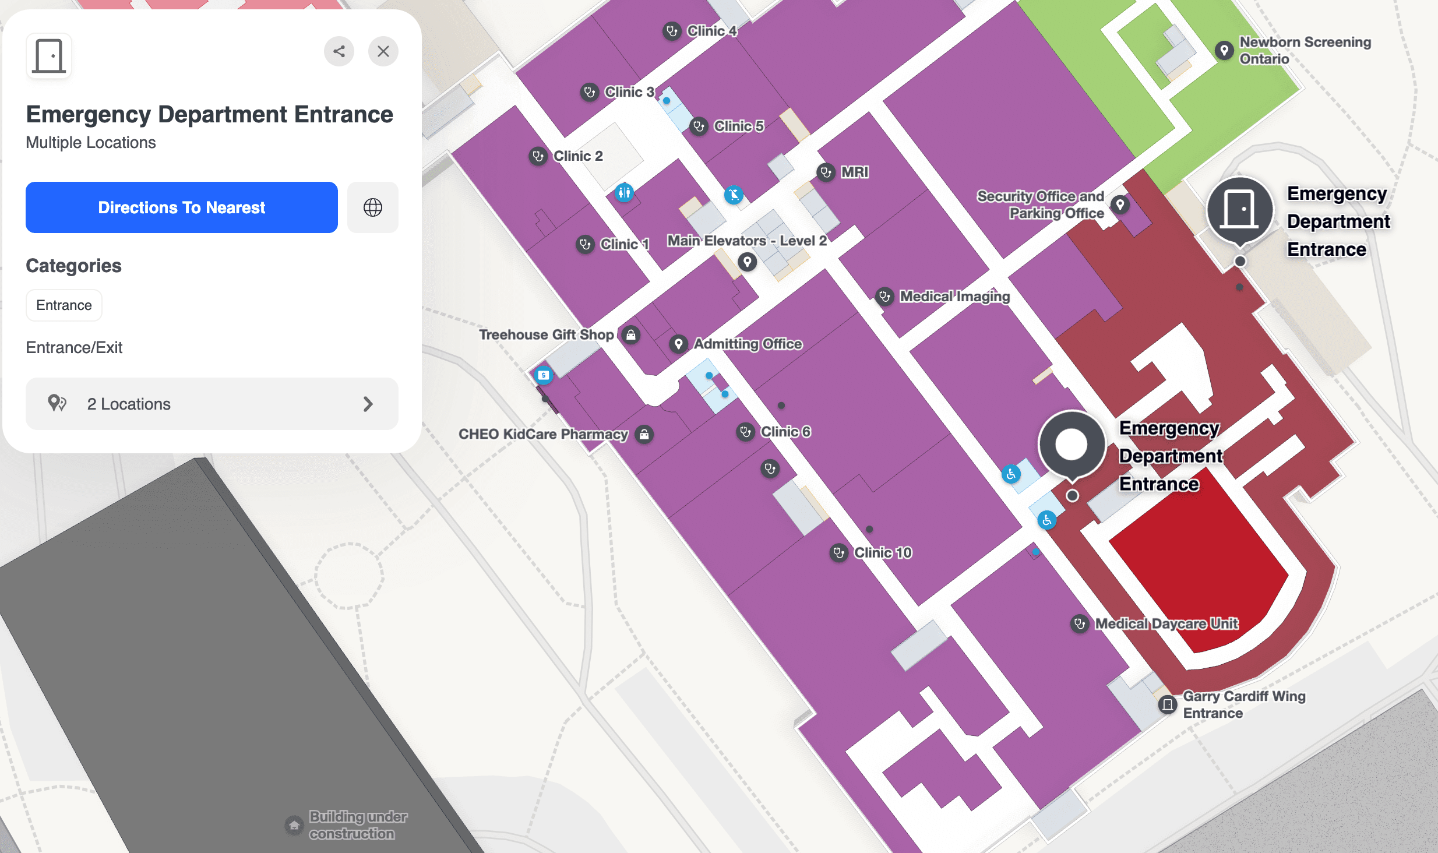Click the Admitting Office map label
This screenshot has height=853, width=1438.
click(748, 344)
